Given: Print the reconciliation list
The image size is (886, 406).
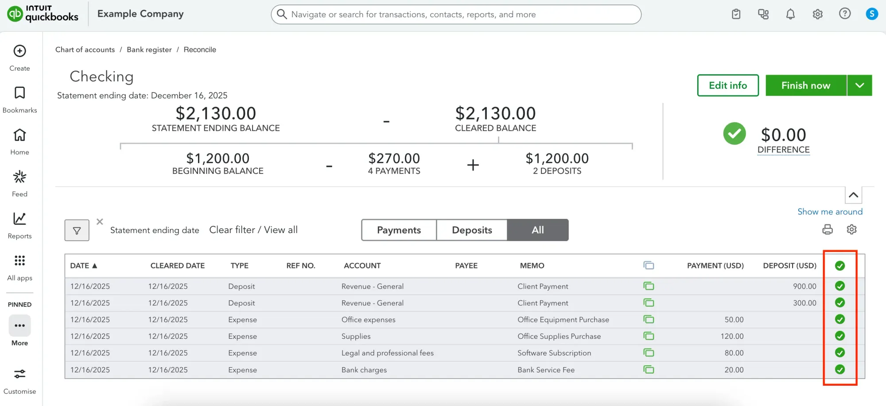Looking at the screenshot, I should pos(827,230).
